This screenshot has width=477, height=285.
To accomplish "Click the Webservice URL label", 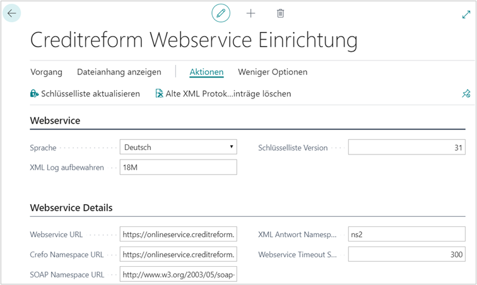I will coord(56,235).
